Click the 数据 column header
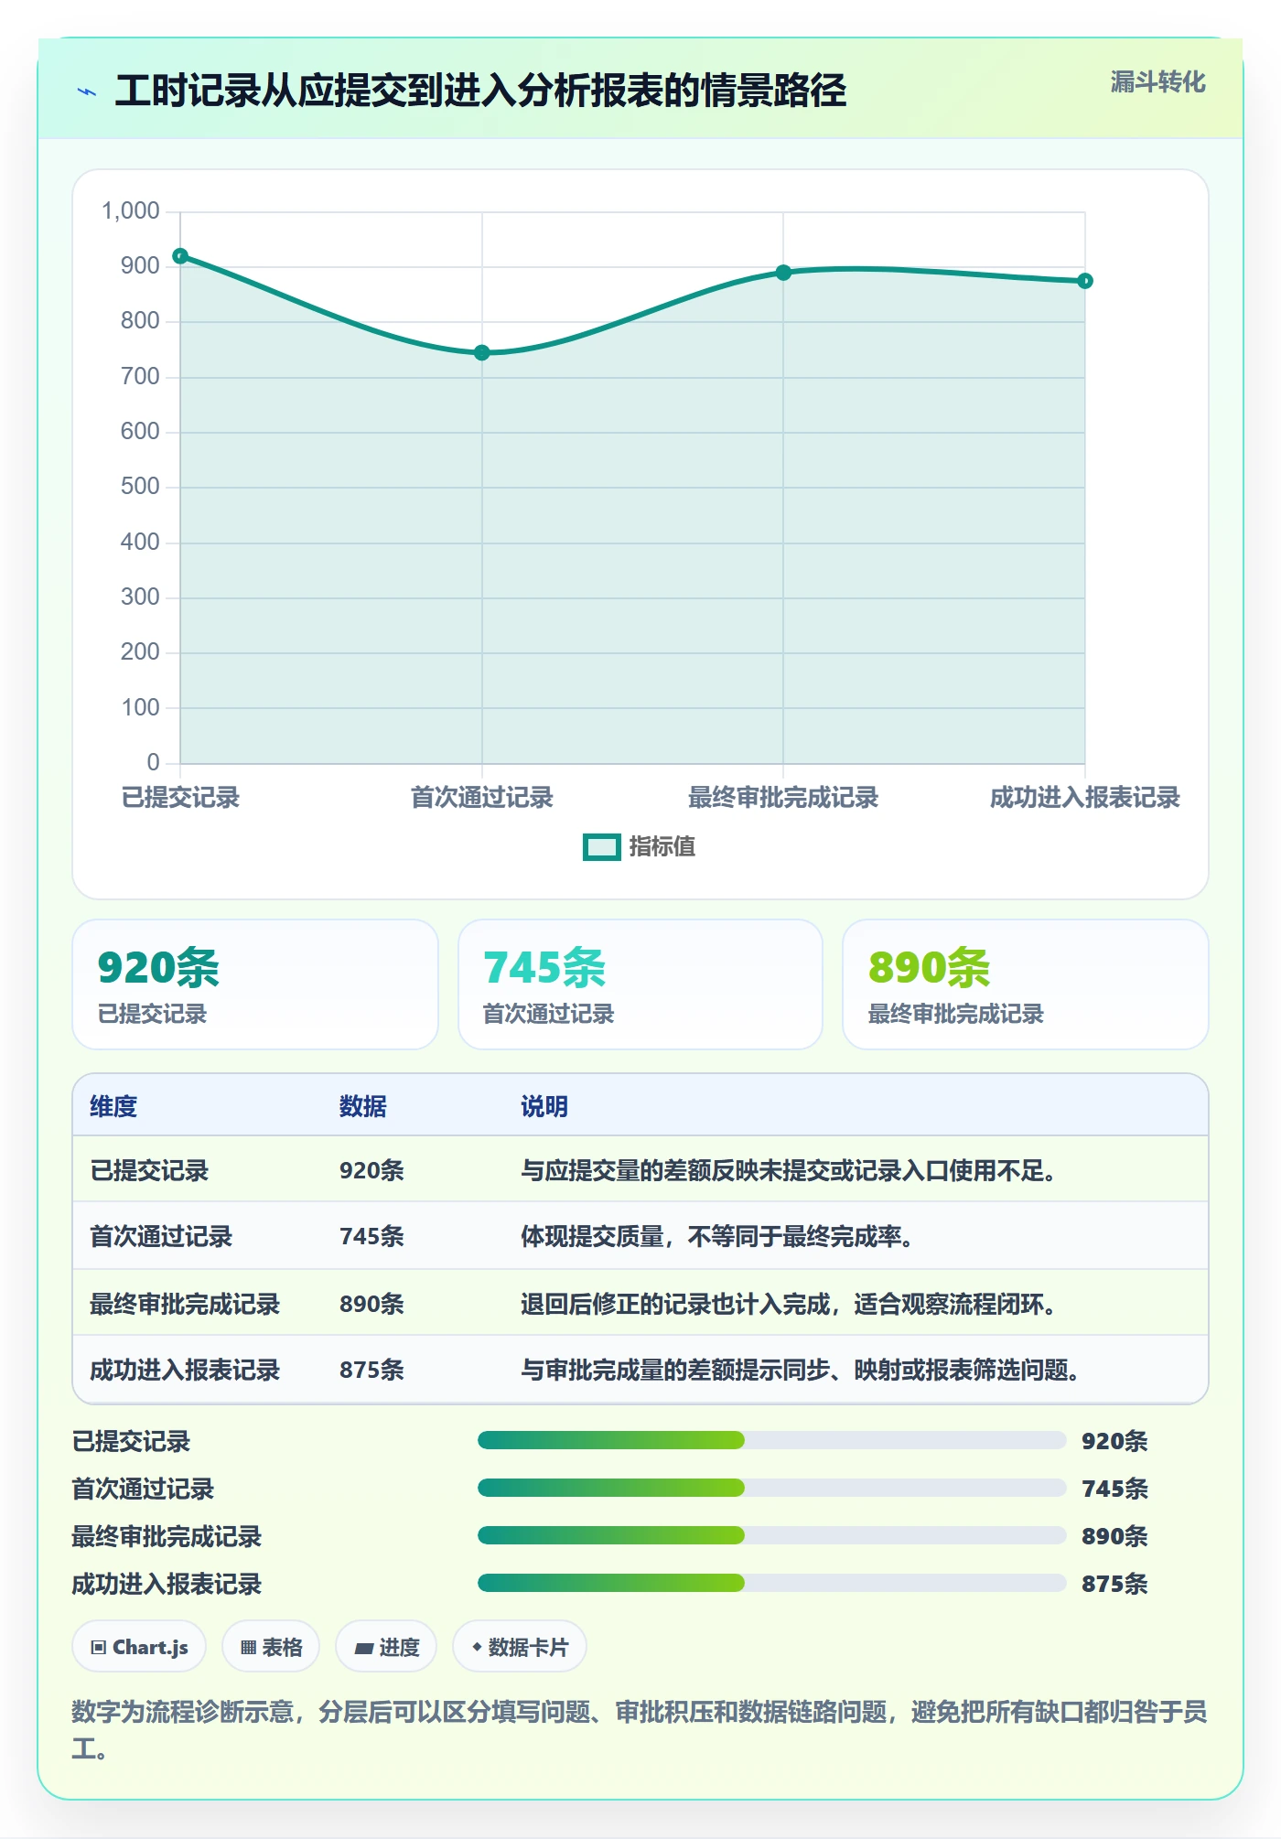The image size is (1281, 1839). click(x=363, y=1106)
